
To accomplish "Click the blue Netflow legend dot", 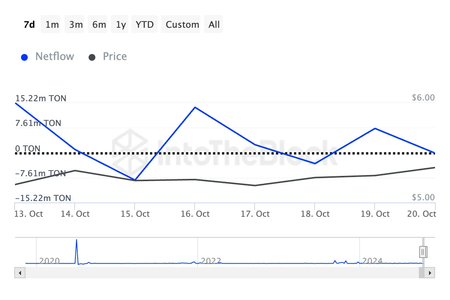I will (25, 57).
